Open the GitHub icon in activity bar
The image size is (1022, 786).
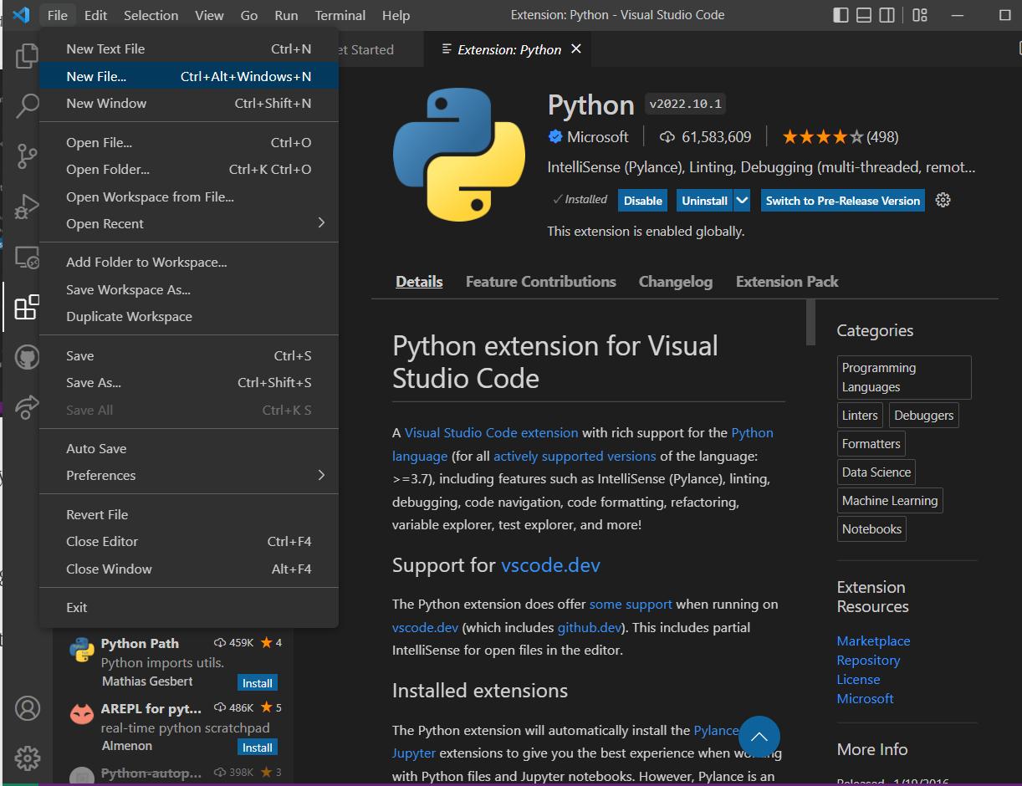(28, 358)
